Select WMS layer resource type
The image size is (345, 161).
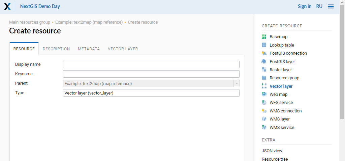tap(280, 119)
